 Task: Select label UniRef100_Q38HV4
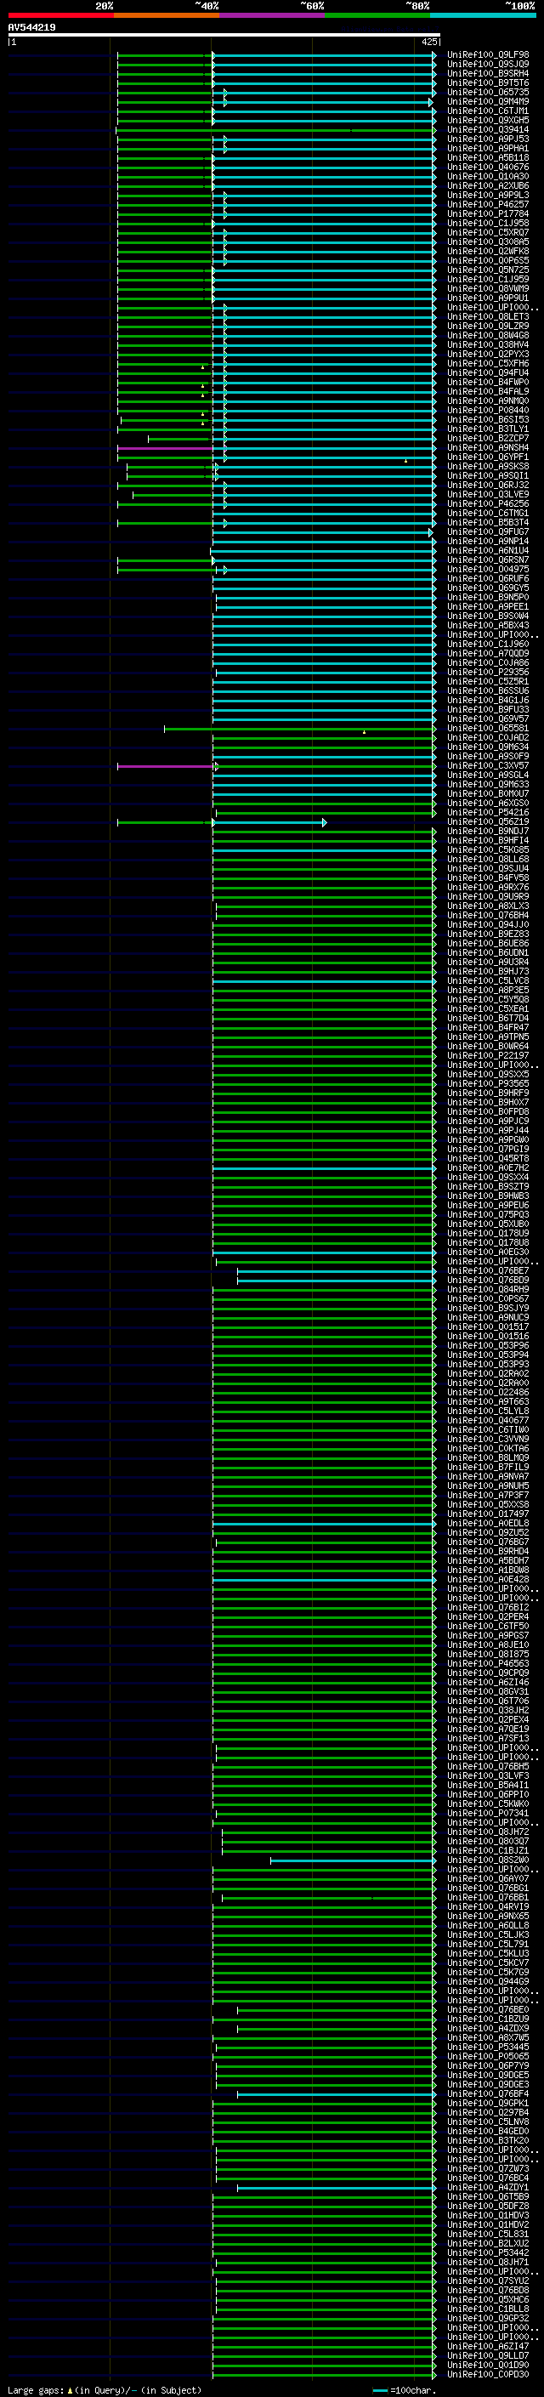(x=488, y=345)
